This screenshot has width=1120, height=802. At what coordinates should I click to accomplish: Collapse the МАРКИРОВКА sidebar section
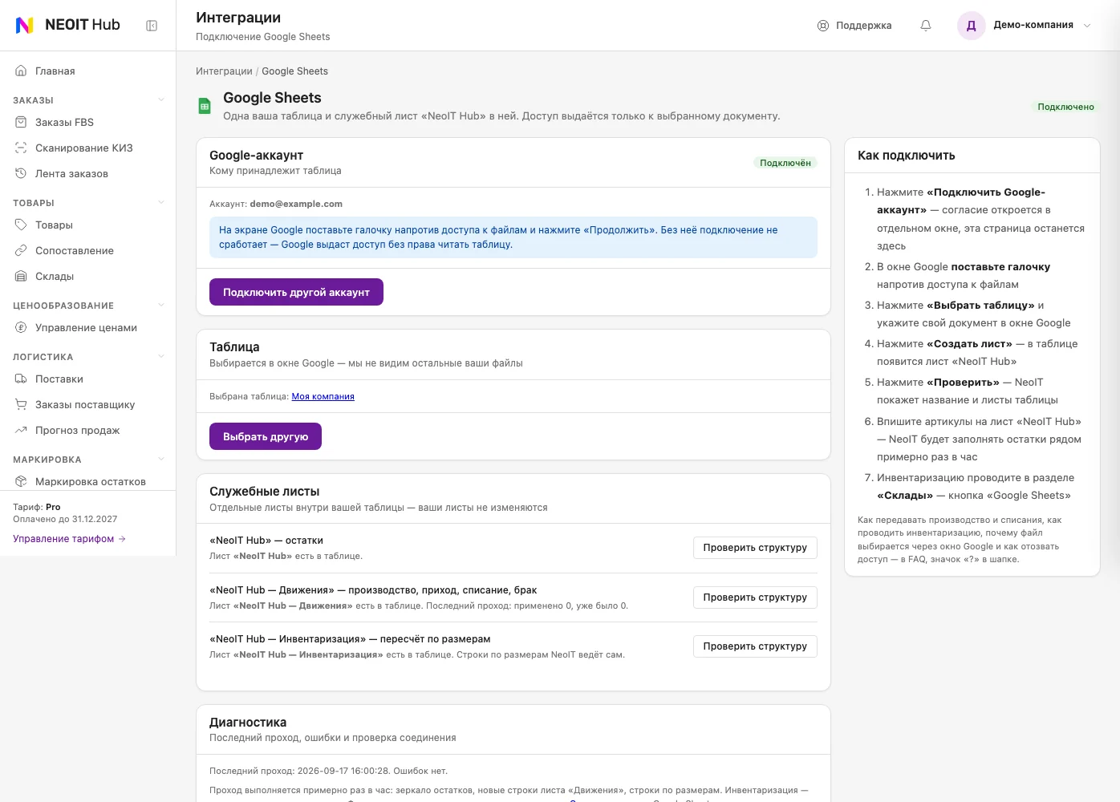(x=161, y=460)
